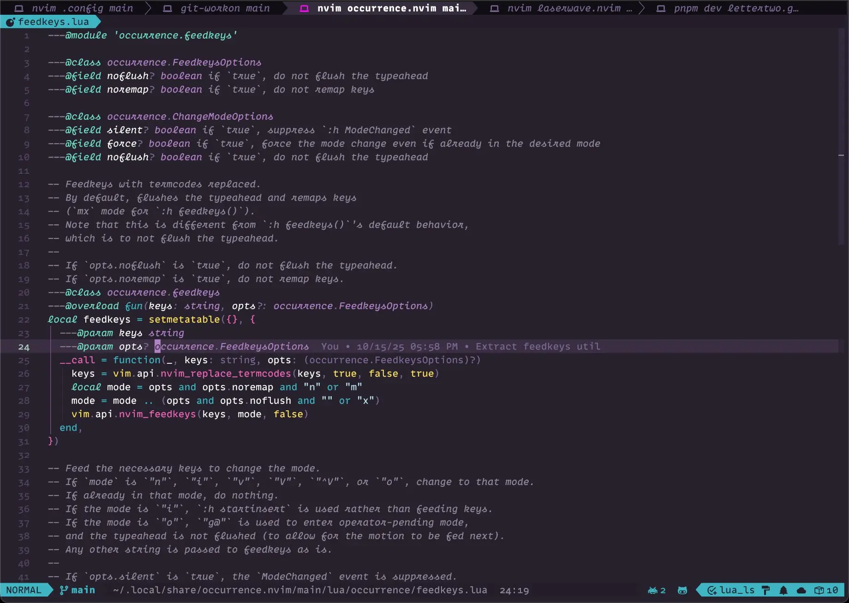Click the cloud icon in the statusline
The width and height of the screenshot is (849, 603).
tap(801, 590)
